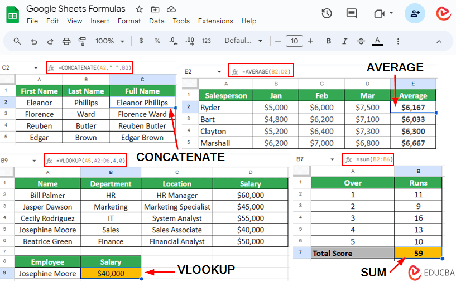Screen dimensions: 456x282
Task: Activate the paint format tool
Action: (x=82, y=42)
